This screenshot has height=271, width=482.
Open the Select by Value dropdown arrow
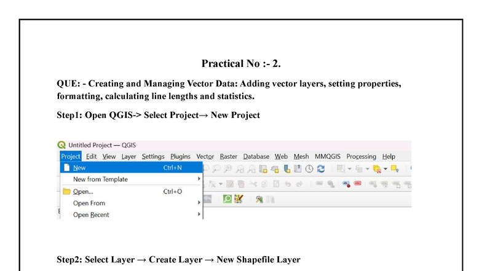(x=368, y=169)
